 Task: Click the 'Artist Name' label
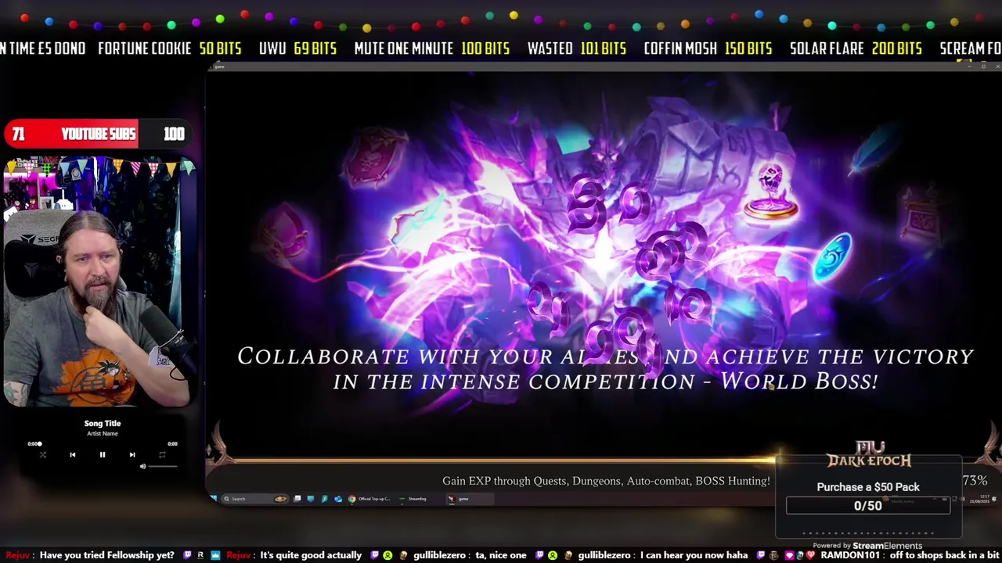coord(103,433)
